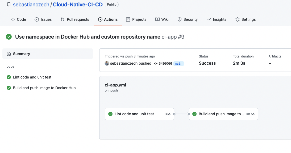
Task: Open the Lint code and unit test job in sidebar
Action: (x=32, y=77)
